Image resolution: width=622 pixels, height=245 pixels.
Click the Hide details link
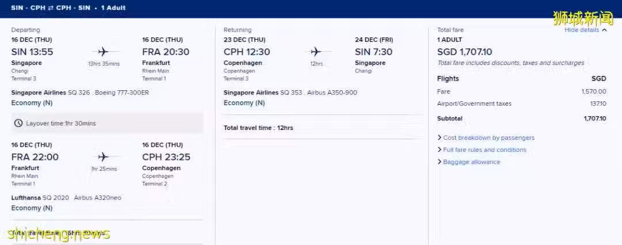click(582, 30)
